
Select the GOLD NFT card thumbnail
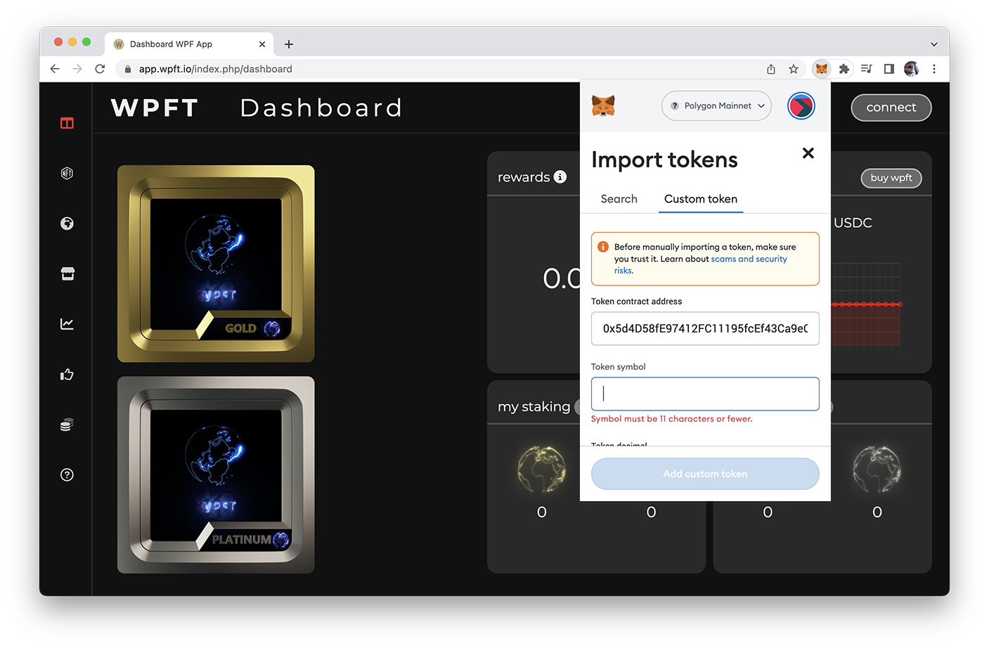216,264
